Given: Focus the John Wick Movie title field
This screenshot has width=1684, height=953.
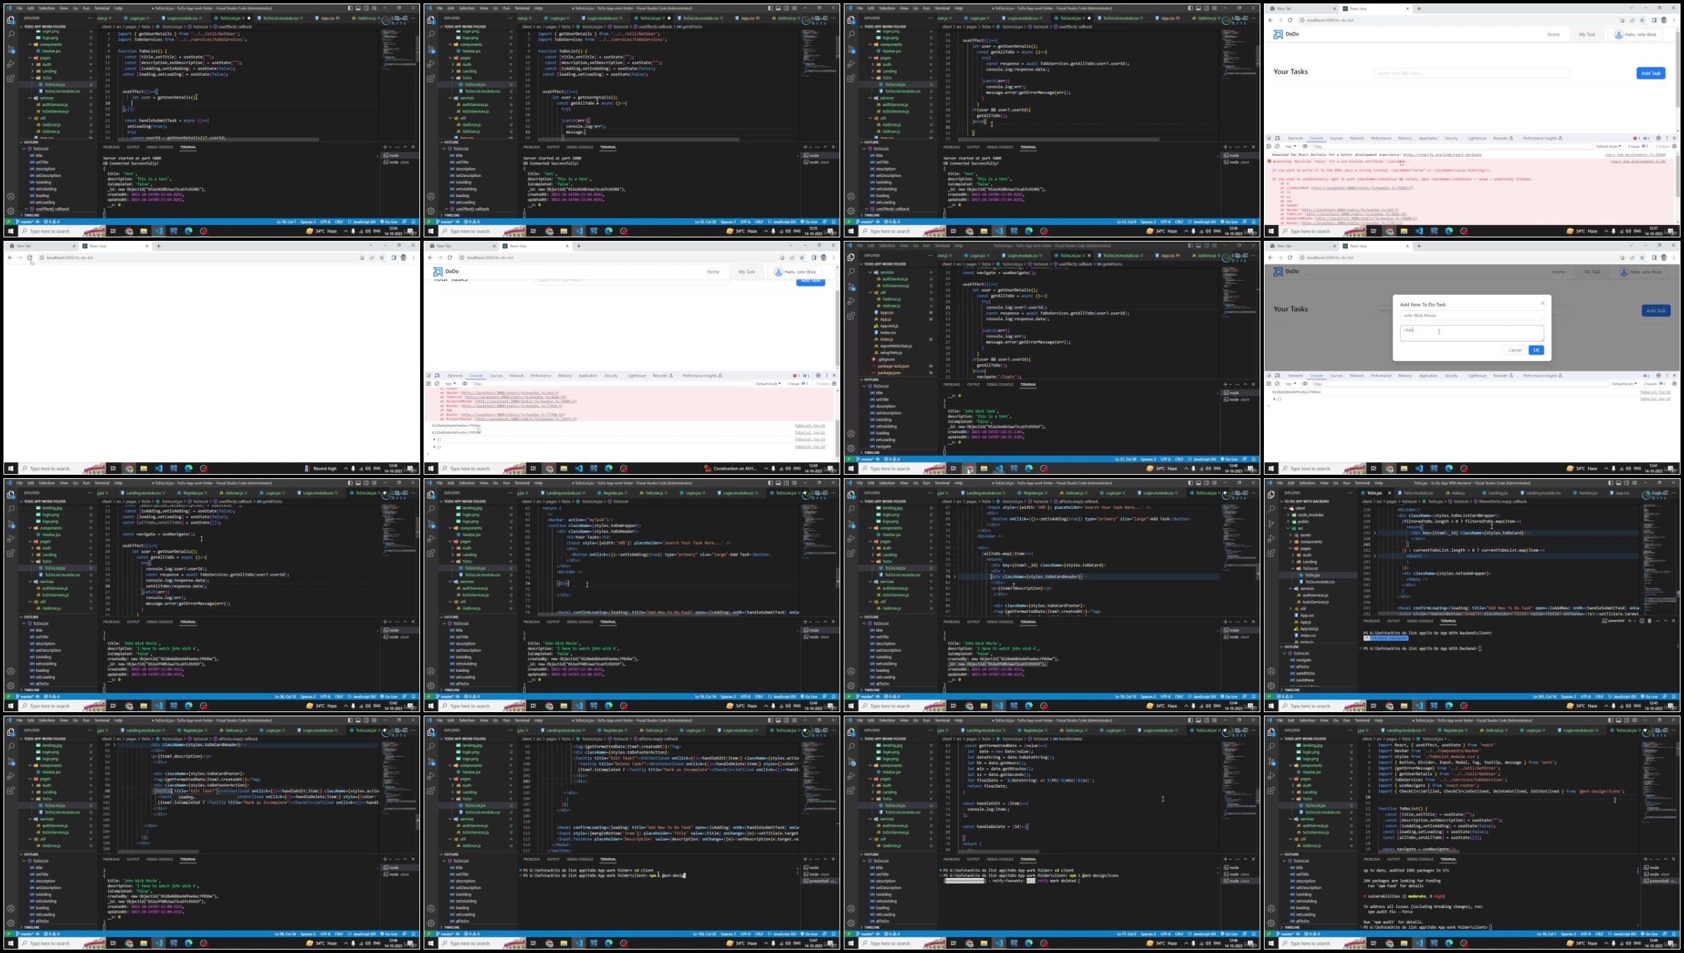Looking at the screenshot, I should (1472, 315).
